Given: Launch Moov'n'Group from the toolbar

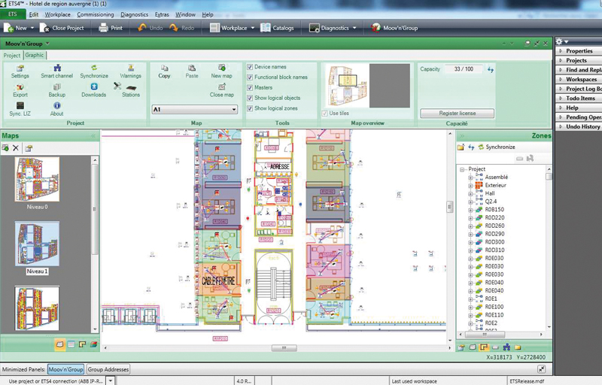Looking at the screenshot, I should 394,28.
